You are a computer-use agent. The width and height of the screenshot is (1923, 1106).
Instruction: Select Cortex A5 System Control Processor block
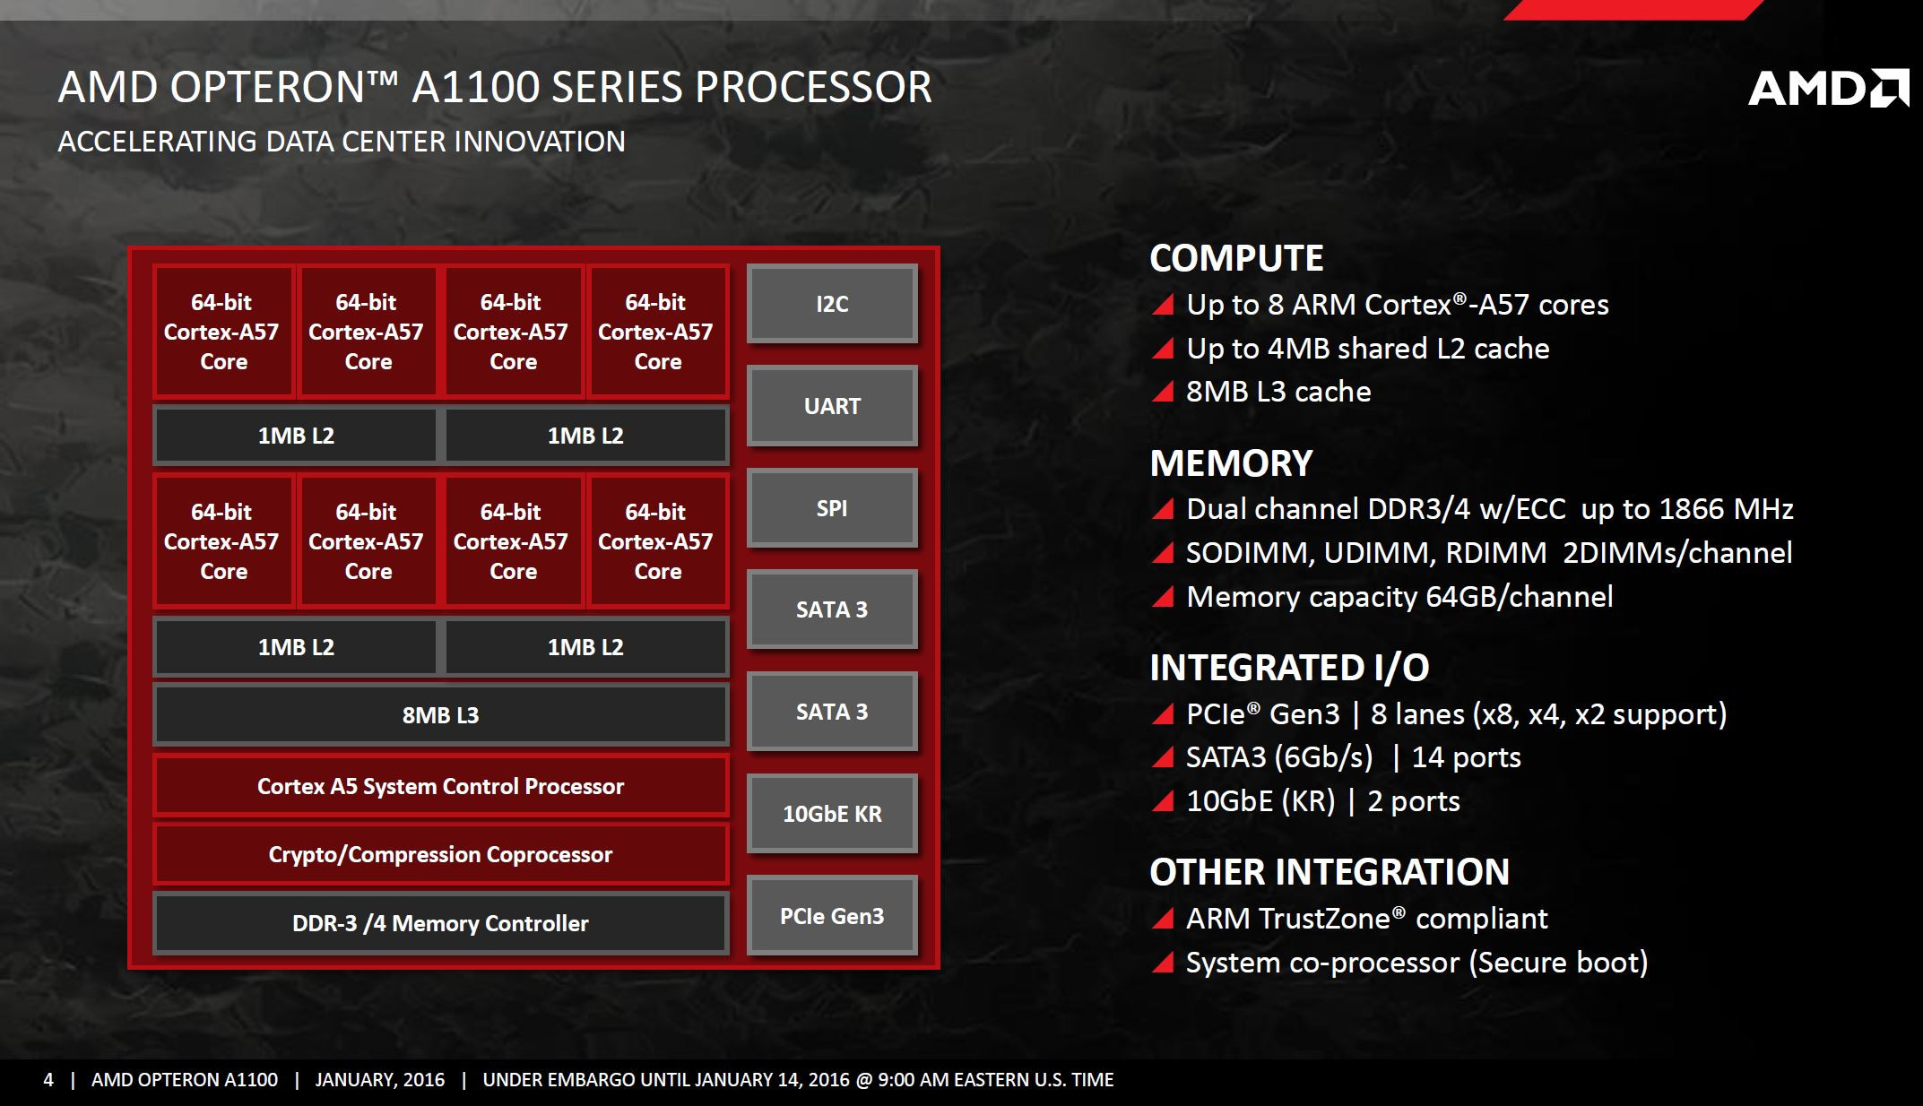[440, 786]
